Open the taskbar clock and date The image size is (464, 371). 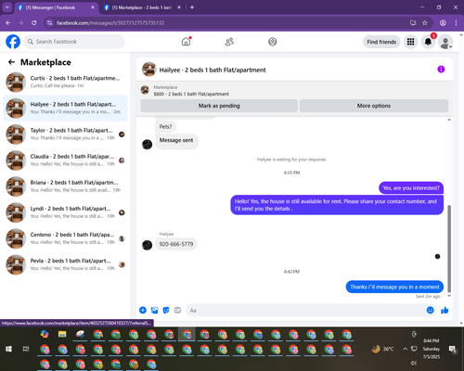[x=432, y=349]
